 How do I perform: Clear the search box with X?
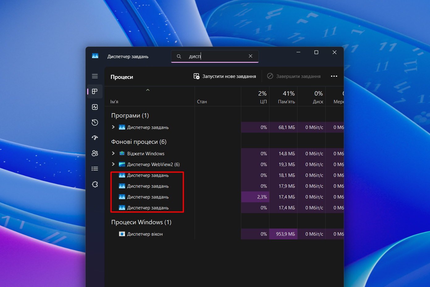click(251, 56)
